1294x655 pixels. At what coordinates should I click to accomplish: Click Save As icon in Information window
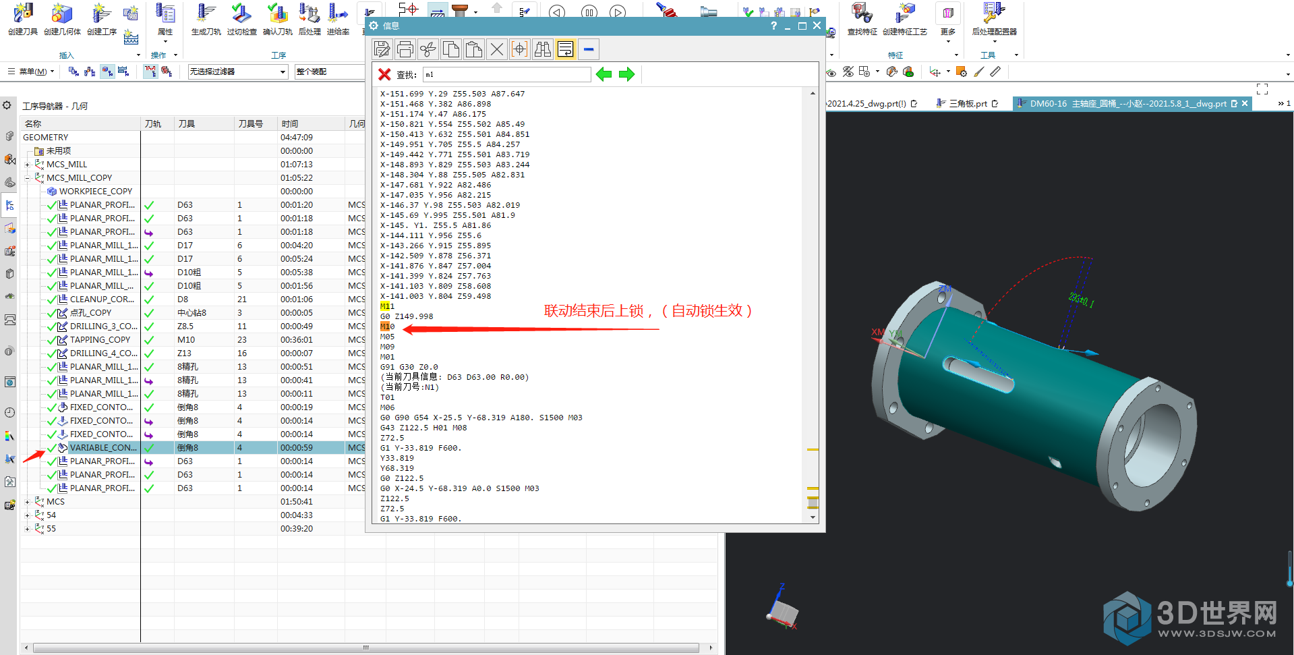pos(382,49)
